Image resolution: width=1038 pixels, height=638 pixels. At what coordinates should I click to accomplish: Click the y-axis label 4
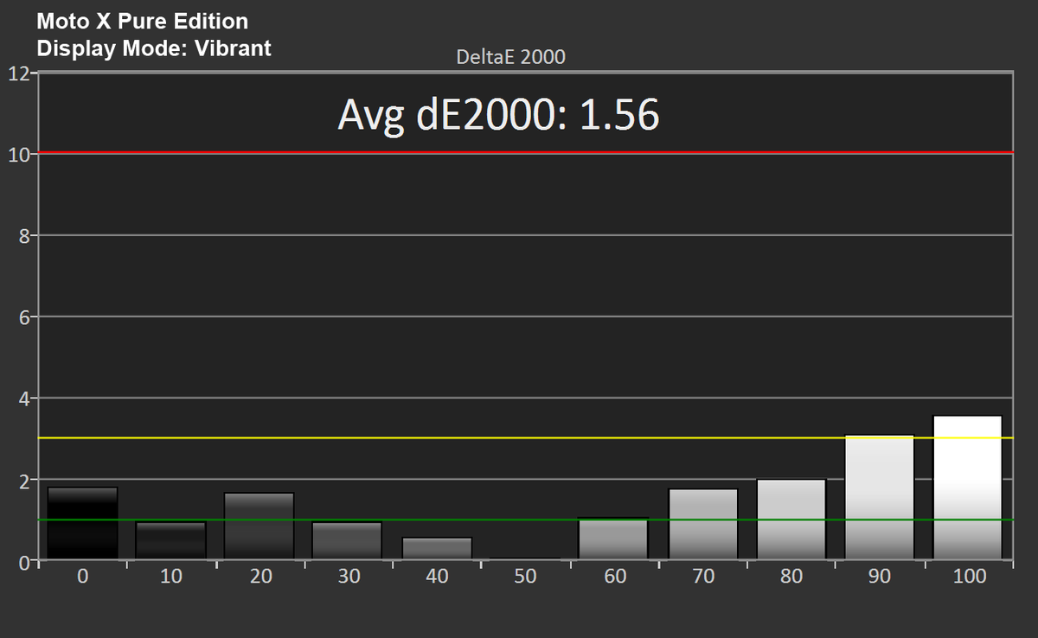[x=22, y=399]
